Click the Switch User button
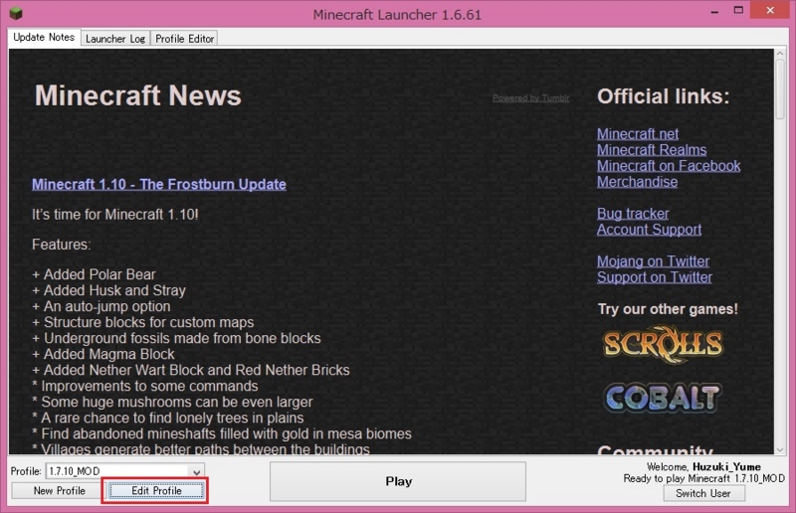Image resolution: width=796 pixels, height=513 pixels. 703,493
